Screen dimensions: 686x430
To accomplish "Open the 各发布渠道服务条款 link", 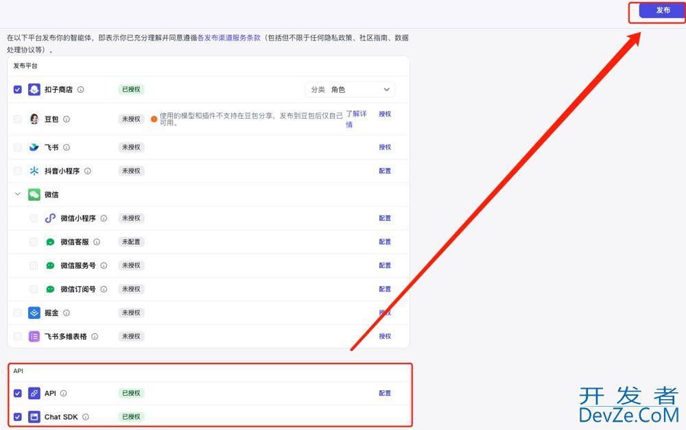I will pyautogui.click(x=229, y=38).
